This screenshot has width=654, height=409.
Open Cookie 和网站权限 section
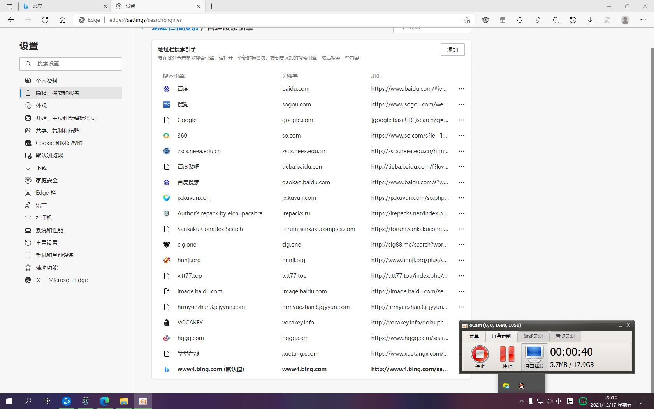pos(71,143)
